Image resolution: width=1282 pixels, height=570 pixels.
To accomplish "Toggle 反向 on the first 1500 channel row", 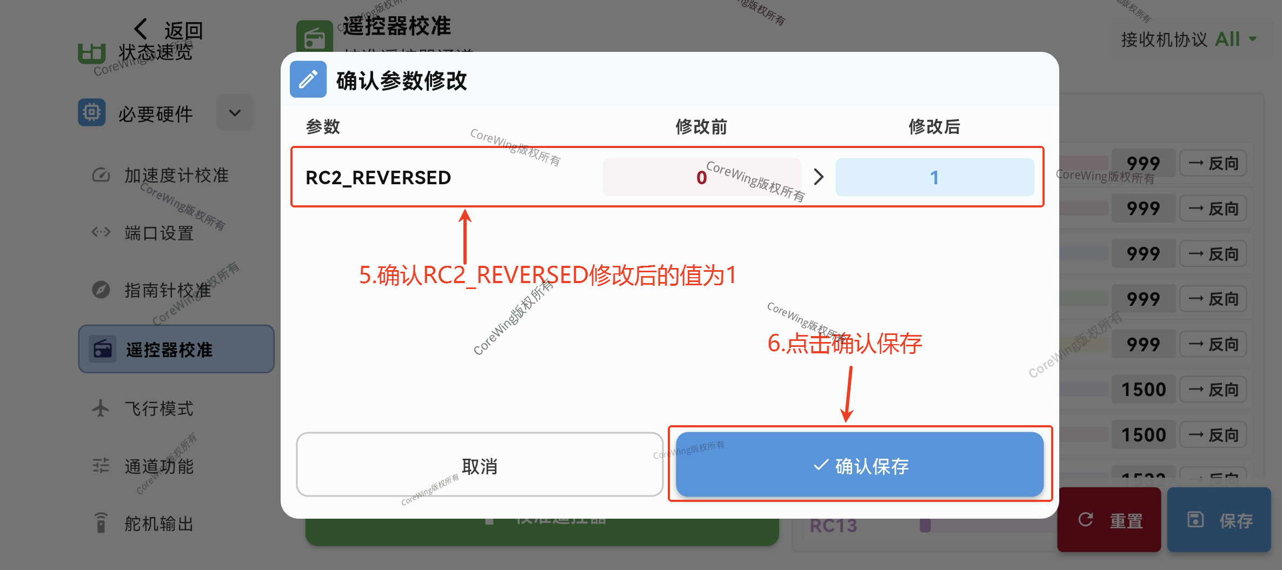I will coord(1213,390).
